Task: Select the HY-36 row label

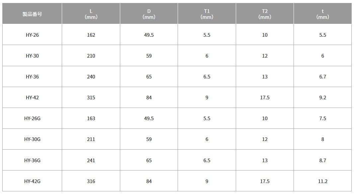Action: click(x=32, y=76)
